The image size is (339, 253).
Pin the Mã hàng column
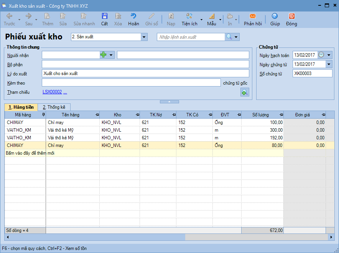(x=43, y=115)
